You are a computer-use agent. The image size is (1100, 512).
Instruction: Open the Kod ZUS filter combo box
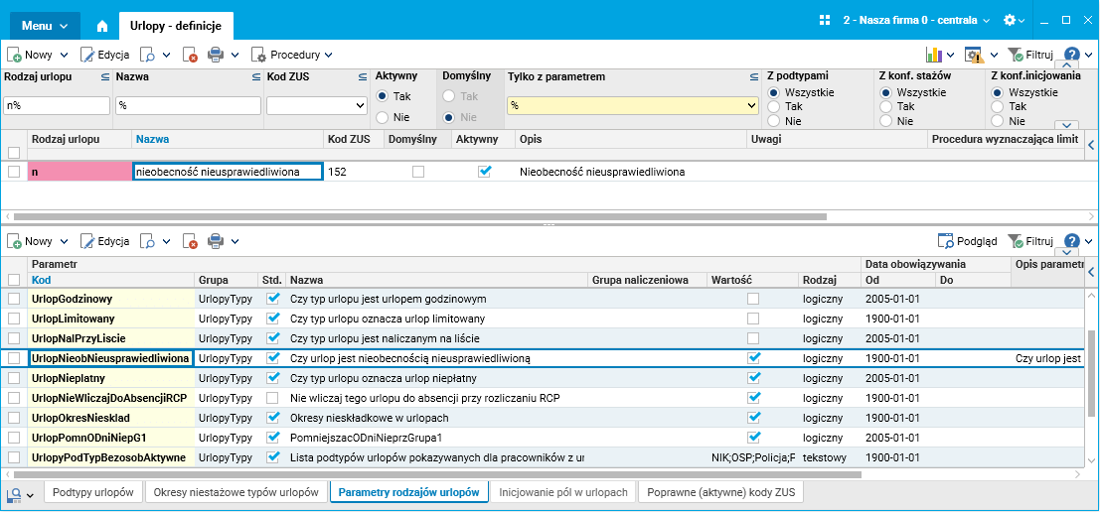316,105
